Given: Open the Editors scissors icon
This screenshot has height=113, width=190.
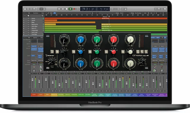Looking at the screenshot, I should [x=45, y=9].
